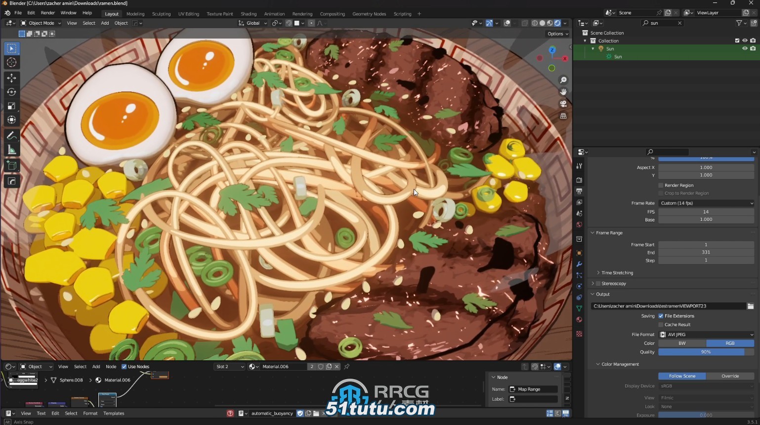Browse output folder with folder icon
Image resolution: width=760 pixels, height=425 pixels.
click(751, 306)
